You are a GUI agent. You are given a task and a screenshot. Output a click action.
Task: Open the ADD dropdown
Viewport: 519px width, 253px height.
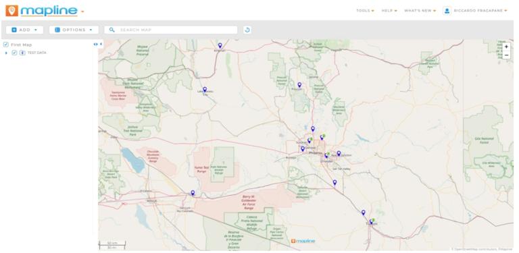pyautogui.click(x=24, y=30)
